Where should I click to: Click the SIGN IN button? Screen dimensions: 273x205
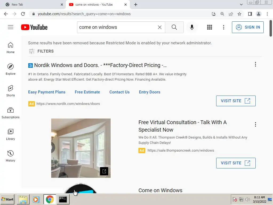pos(248,27)
